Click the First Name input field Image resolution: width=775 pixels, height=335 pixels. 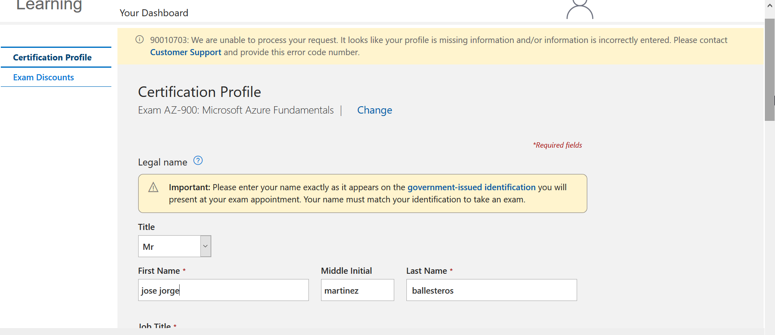(224, 290)
